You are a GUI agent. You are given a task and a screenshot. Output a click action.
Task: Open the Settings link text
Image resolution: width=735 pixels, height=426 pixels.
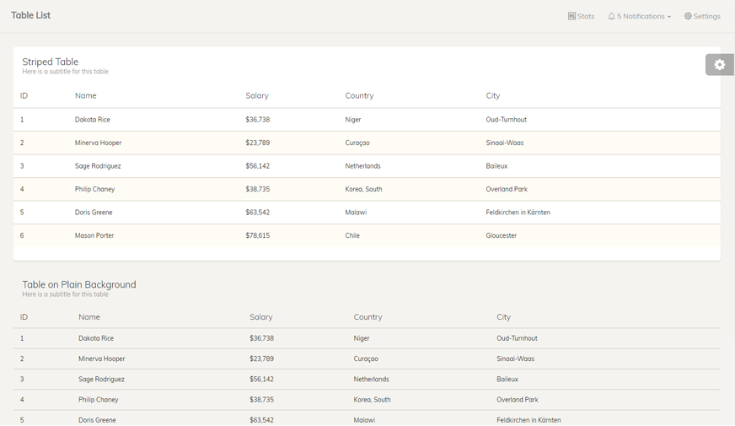click(706, 16)
